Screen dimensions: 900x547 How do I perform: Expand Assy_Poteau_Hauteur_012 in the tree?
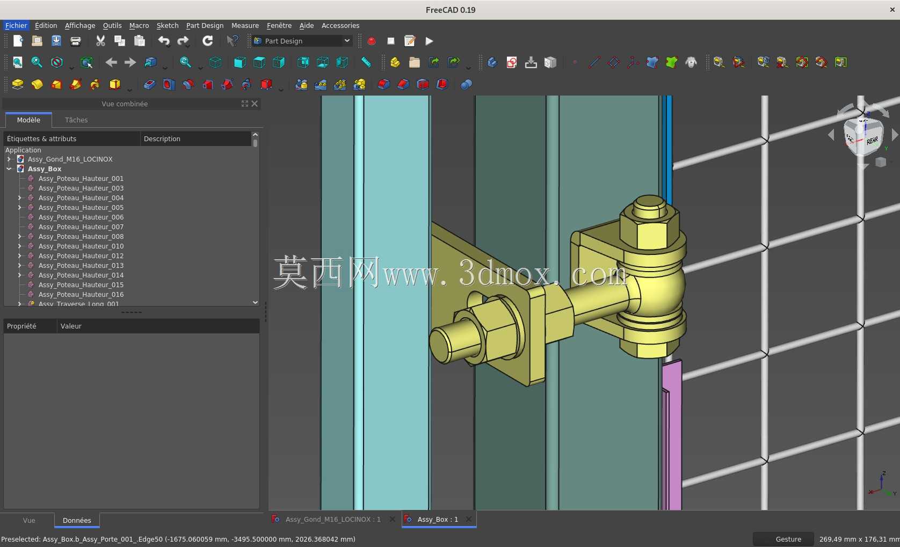(20, 256)
